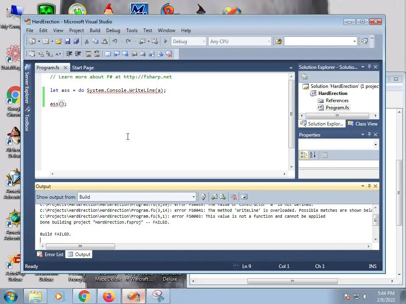Open the Debug menu

pos(113,30)
